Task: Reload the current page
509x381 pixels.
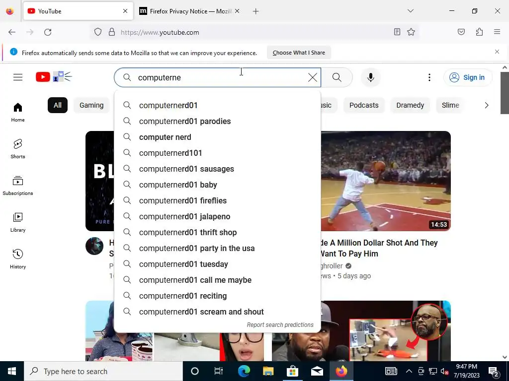Action: [48, 32]
